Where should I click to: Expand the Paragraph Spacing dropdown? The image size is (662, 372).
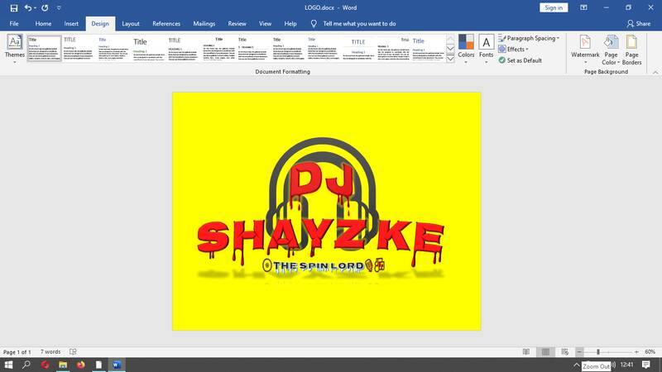pyautogui.click(x=530, y=38)
